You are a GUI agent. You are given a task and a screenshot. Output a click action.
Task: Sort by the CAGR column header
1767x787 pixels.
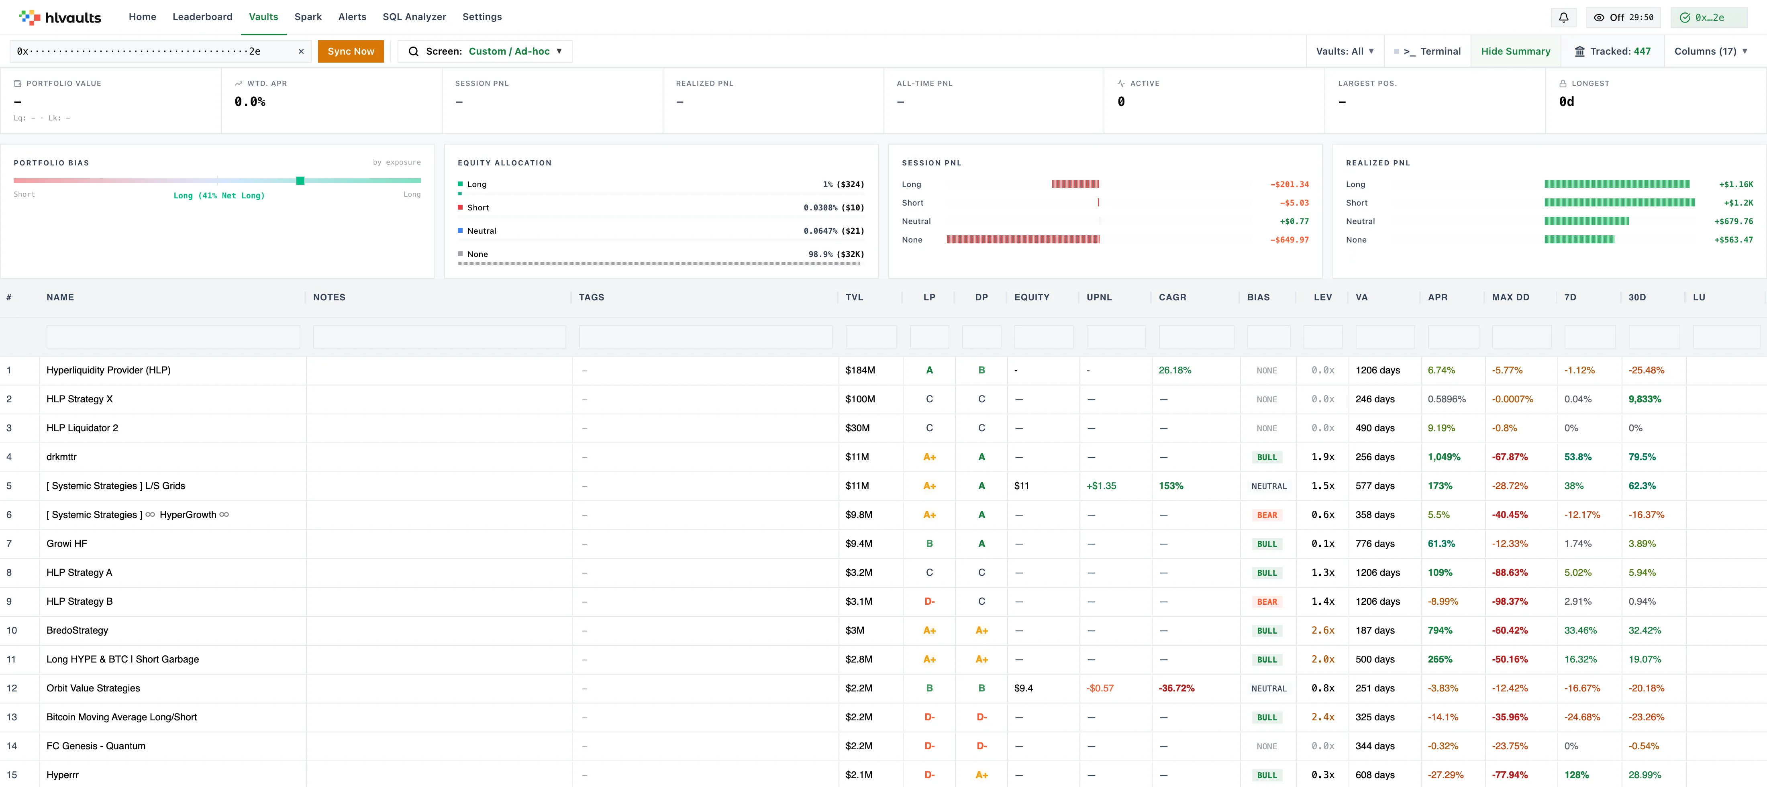pos(1173,298)
